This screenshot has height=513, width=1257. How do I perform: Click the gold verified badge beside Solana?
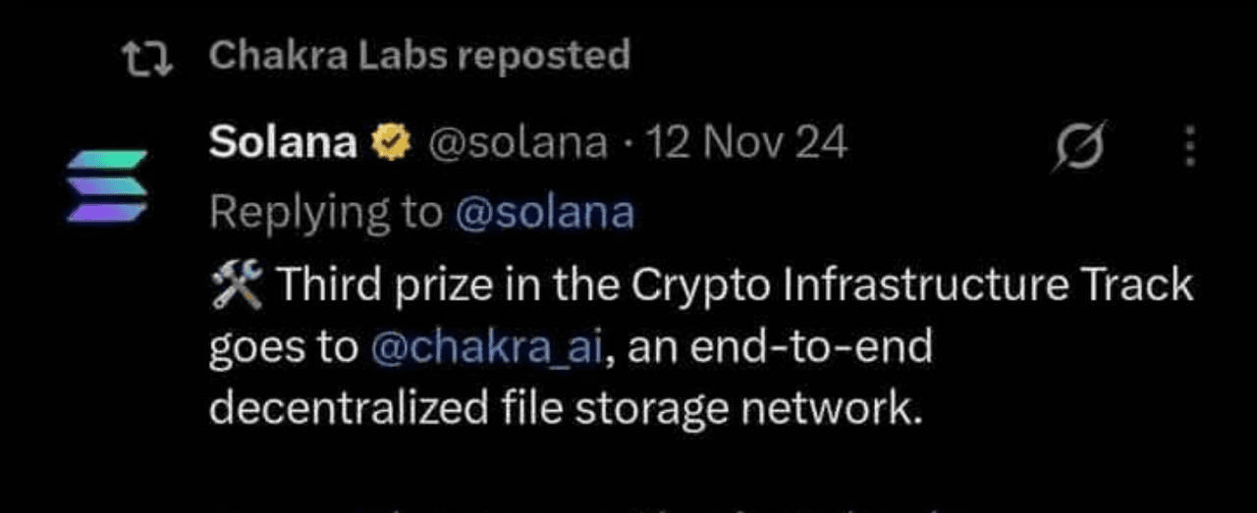pos(390,144)
